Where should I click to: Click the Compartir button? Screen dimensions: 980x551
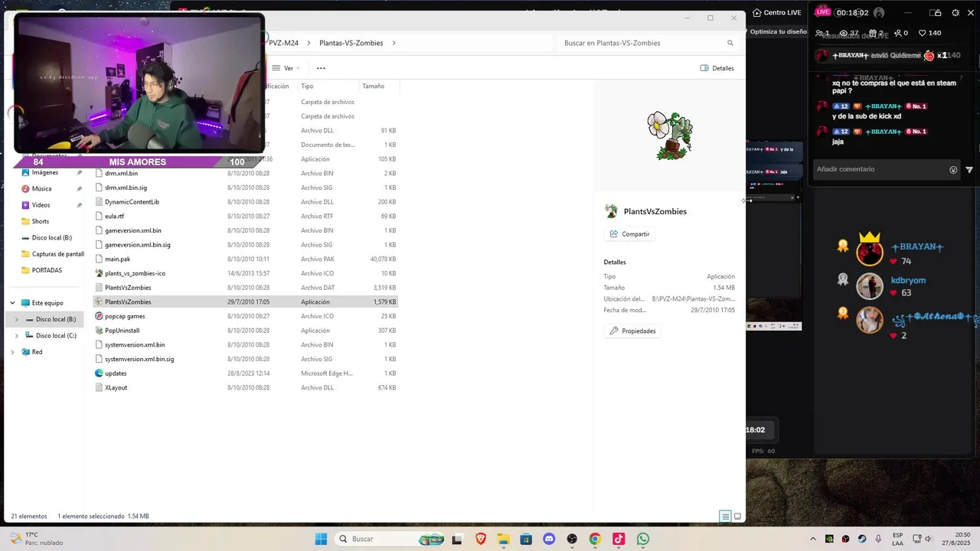(629, 234)
